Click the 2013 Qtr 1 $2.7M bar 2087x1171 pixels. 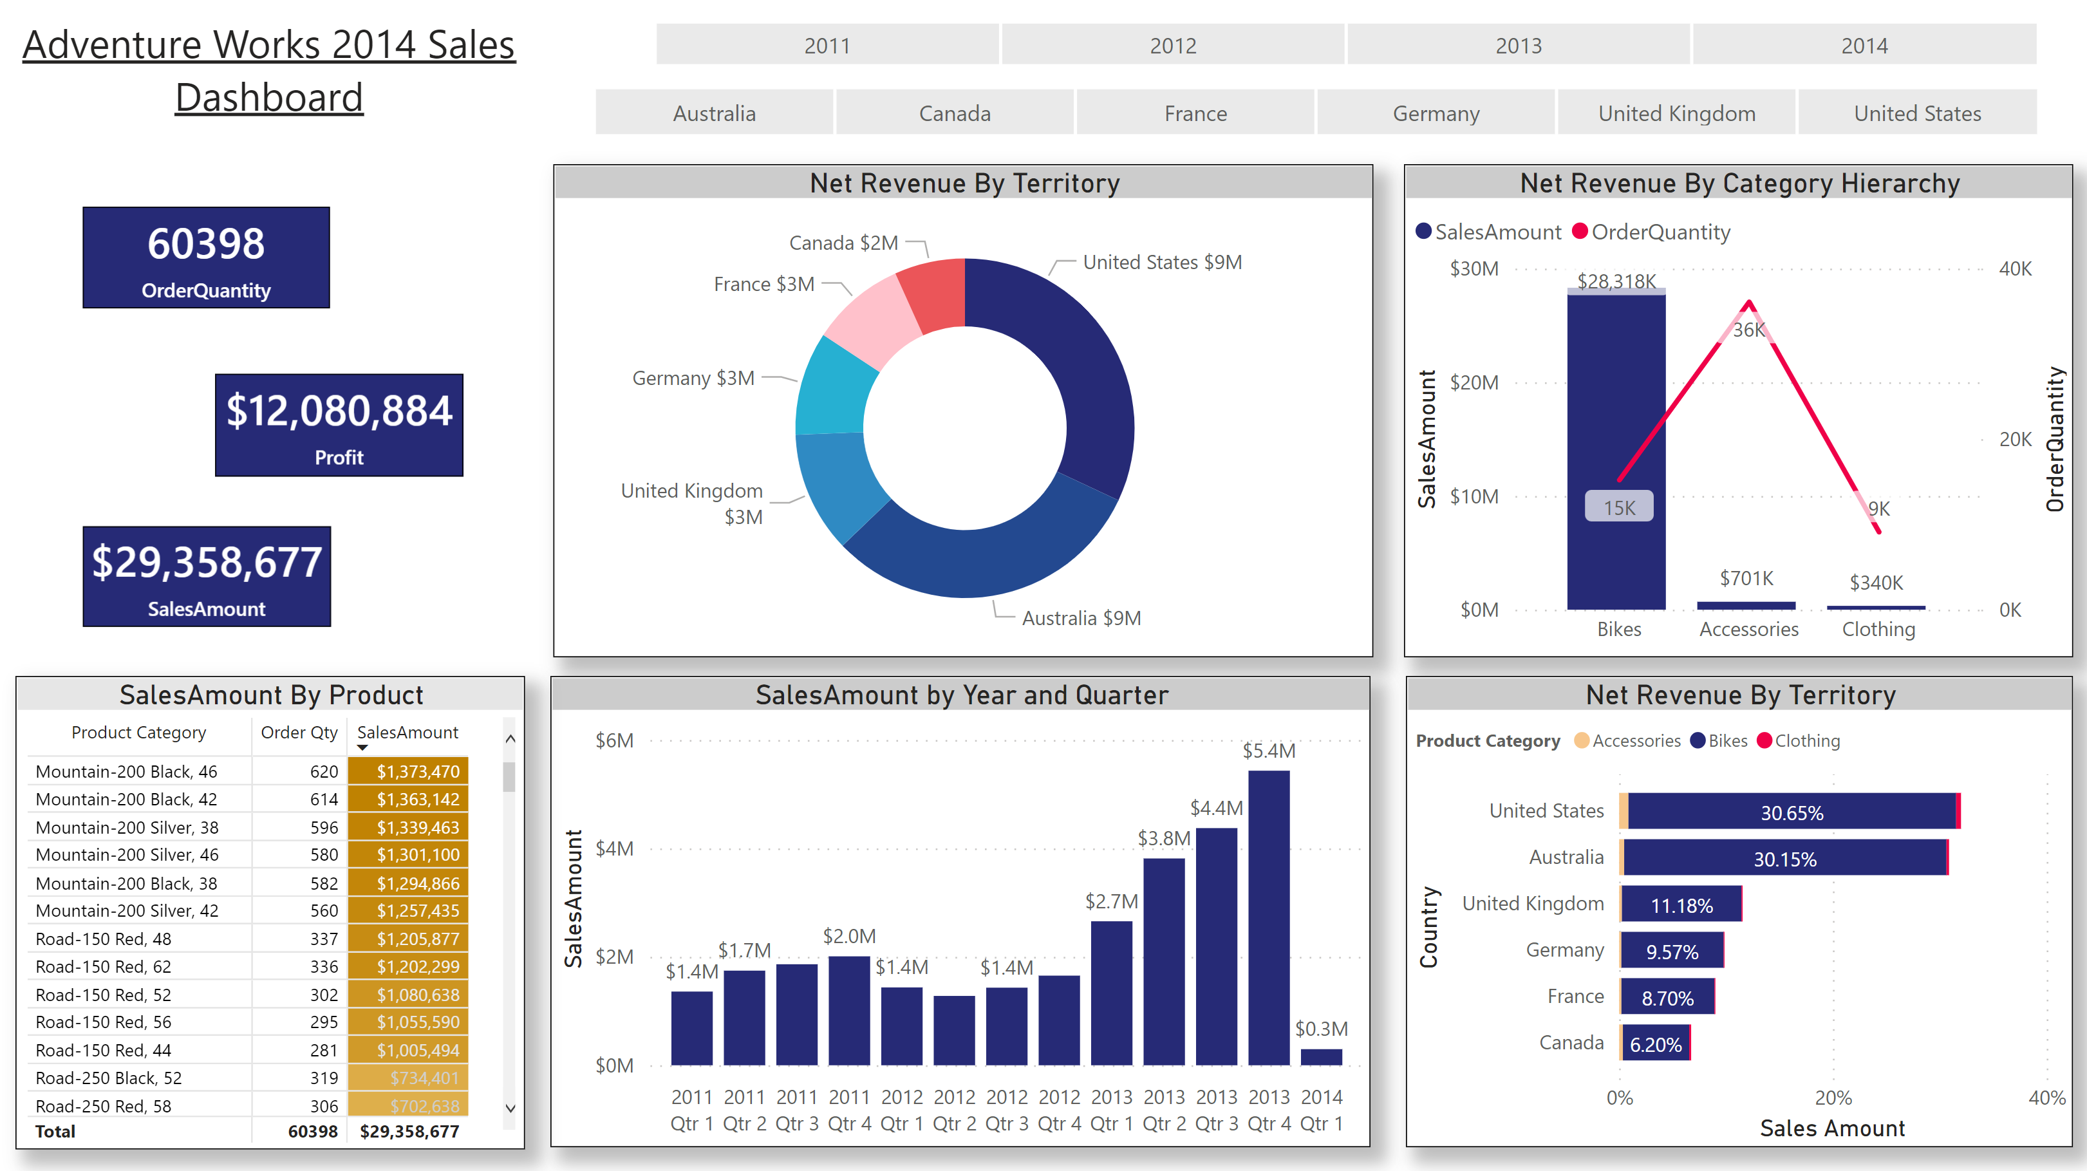1112,993
